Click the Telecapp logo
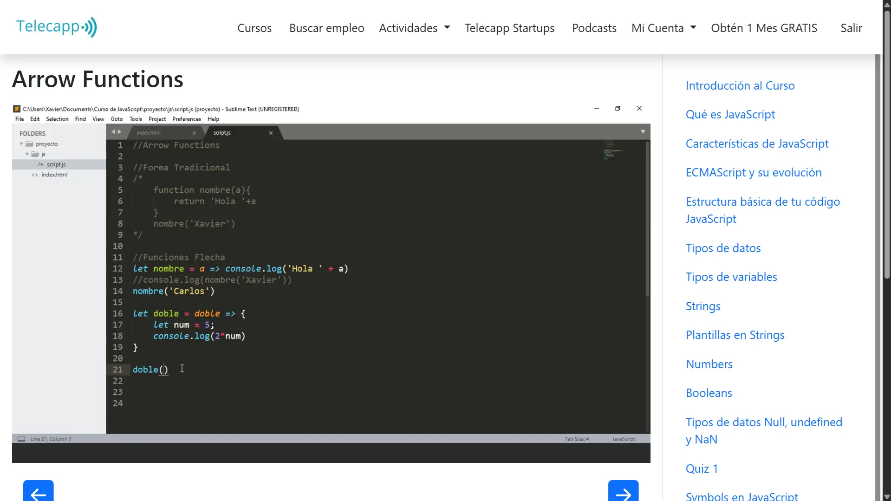 click(x=56, y=26)
